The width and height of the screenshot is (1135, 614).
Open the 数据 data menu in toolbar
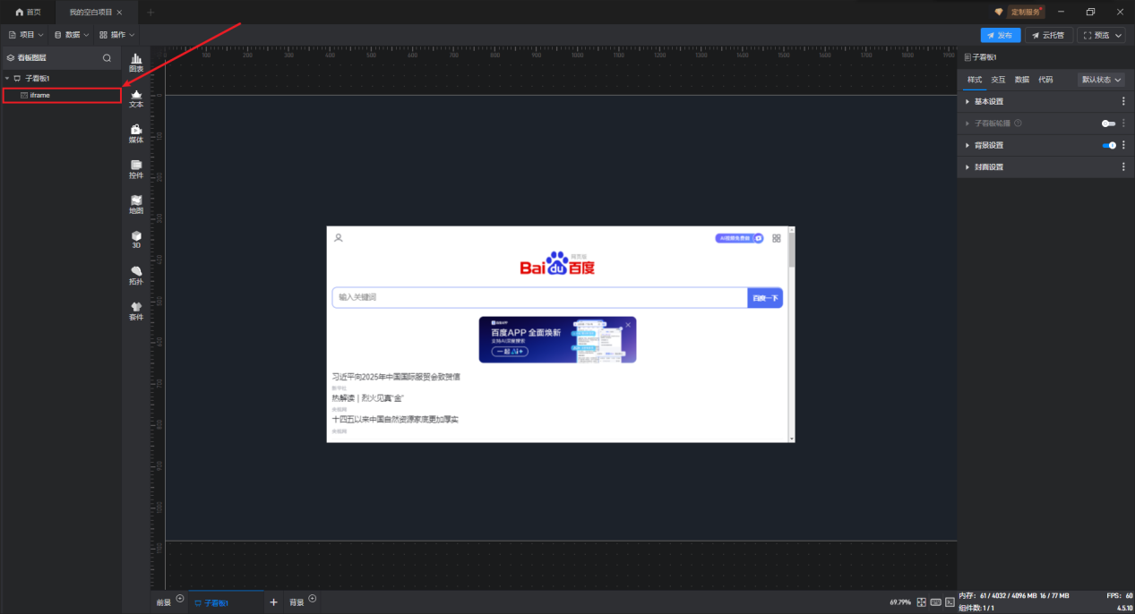(72, 35)
